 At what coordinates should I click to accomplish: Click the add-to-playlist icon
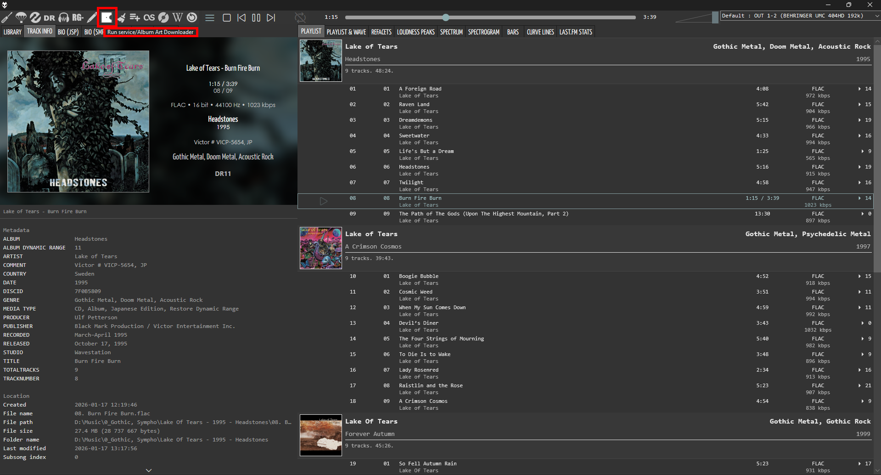[135, 17]
